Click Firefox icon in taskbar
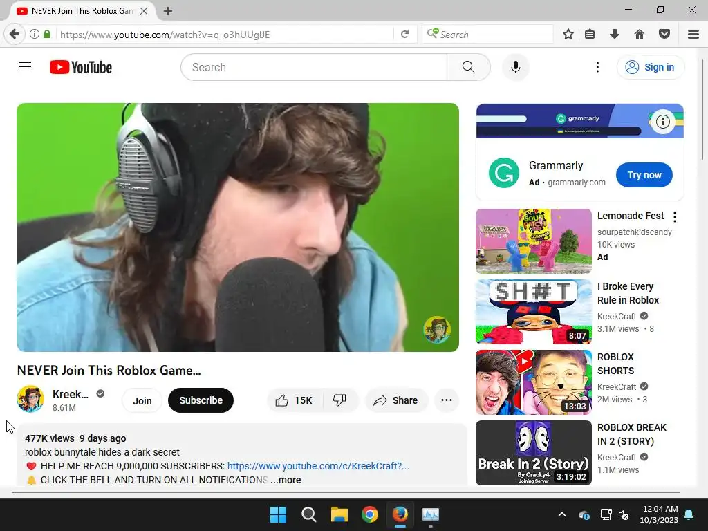The height and width of the screenshot is (531, 708). click(x=400, y=514)
